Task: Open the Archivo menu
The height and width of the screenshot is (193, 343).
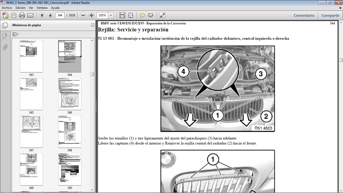Action: (7, 8)
